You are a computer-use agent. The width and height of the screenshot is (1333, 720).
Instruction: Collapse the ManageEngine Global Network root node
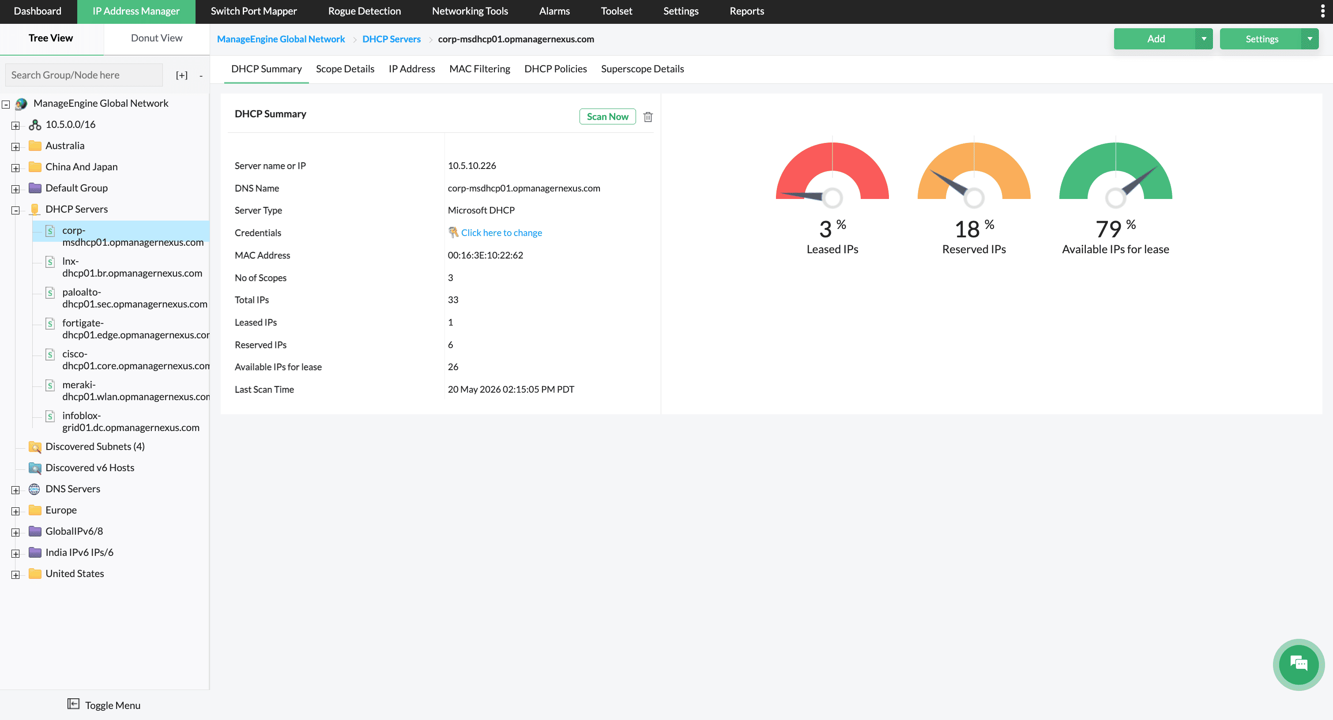(6, 105)
